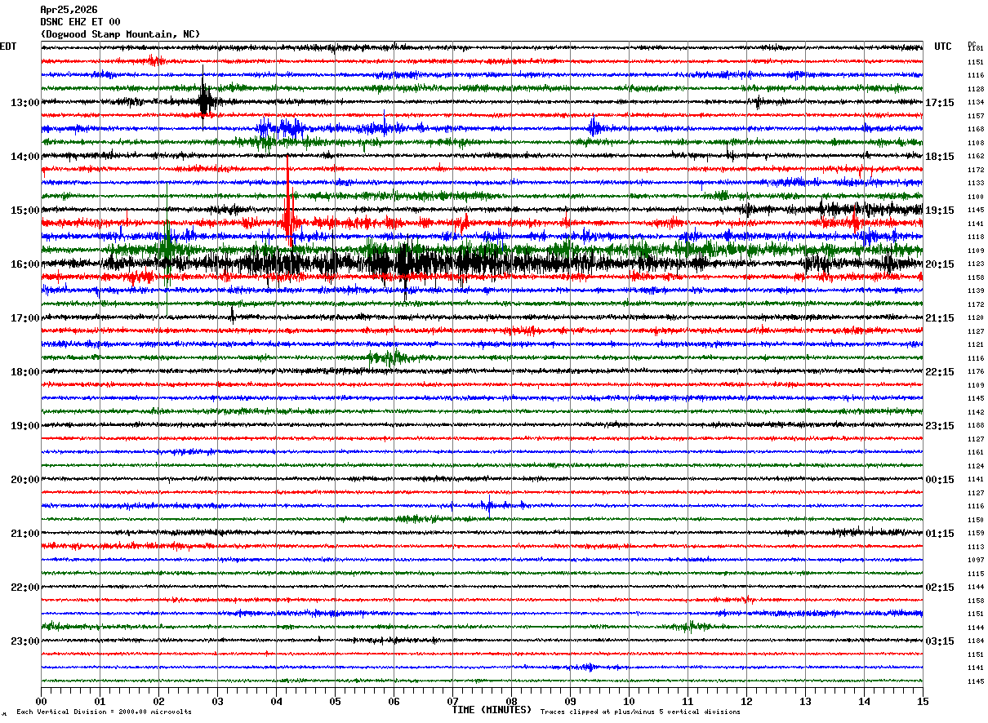Click the 03 minute tick label on the axis
The width and height of the screenshot is (988, 723).
click(217, 701)
